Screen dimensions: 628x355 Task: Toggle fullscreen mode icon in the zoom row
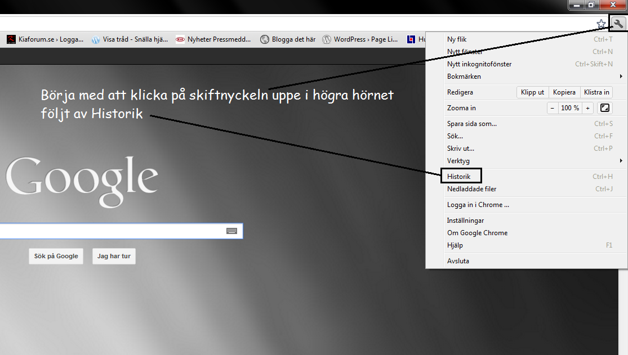(x=604, y=108)
